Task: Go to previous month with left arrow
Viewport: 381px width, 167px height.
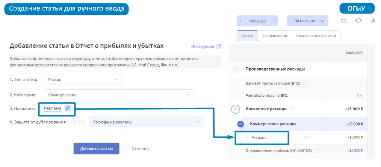Action: click(x=240, y=21)
